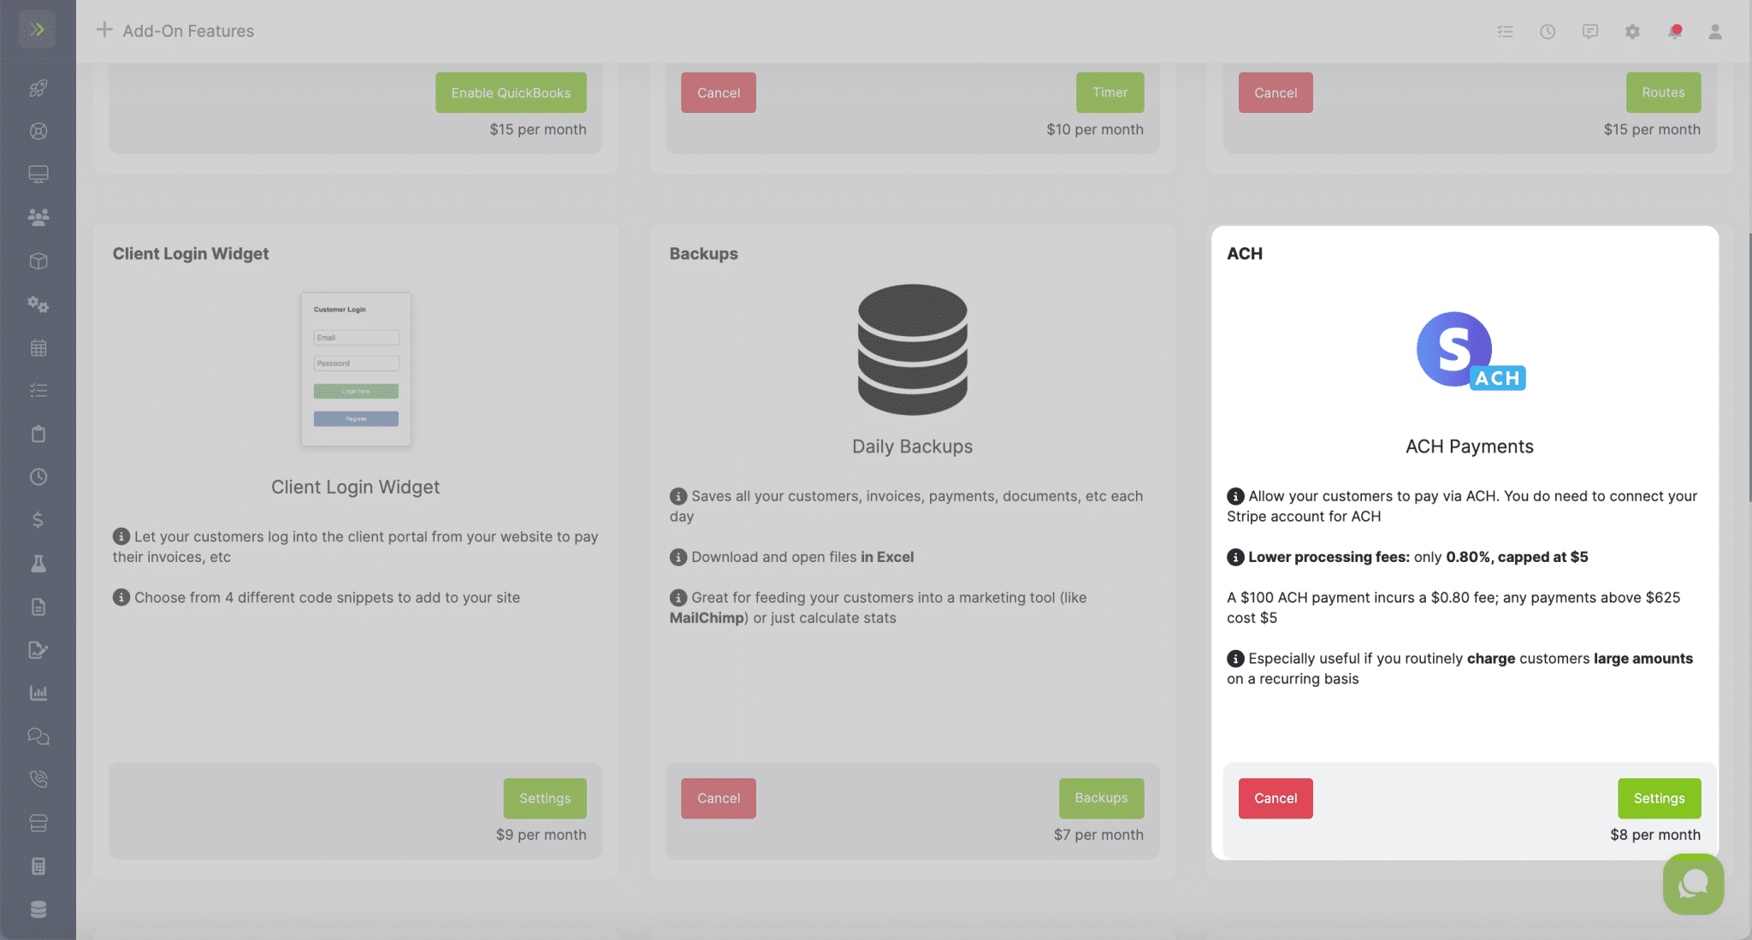Open the database icon at sidebar bottom
The image size is (1752, 940).
(38, 908)
